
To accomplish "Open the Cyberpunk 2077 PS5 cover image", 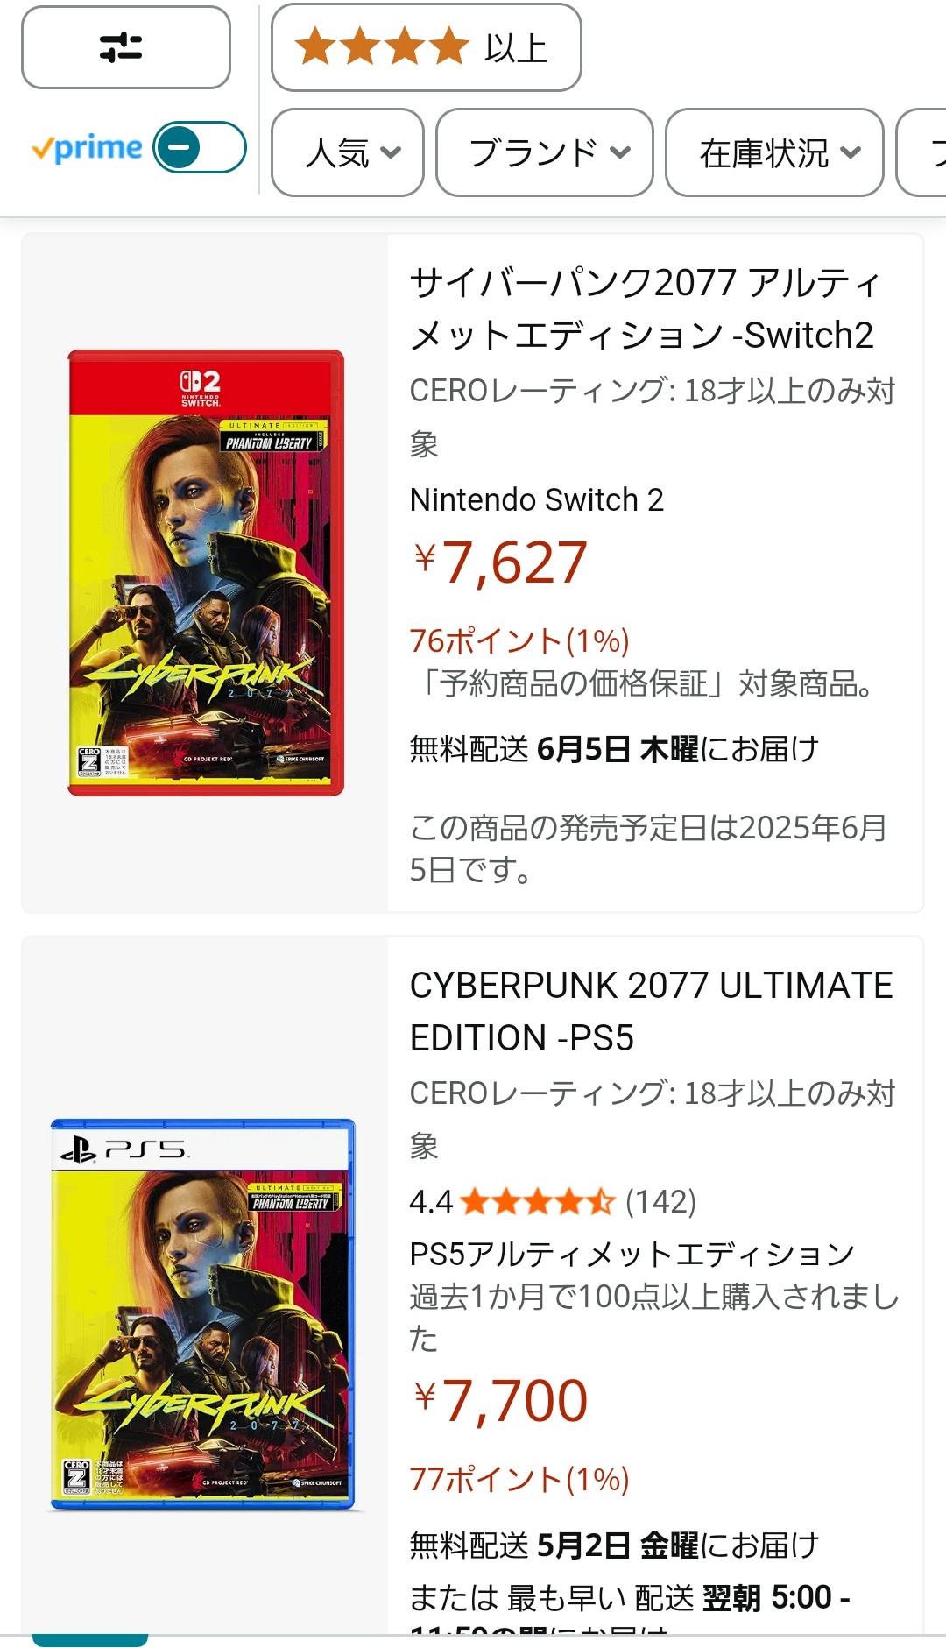I will pos(203,1314).
